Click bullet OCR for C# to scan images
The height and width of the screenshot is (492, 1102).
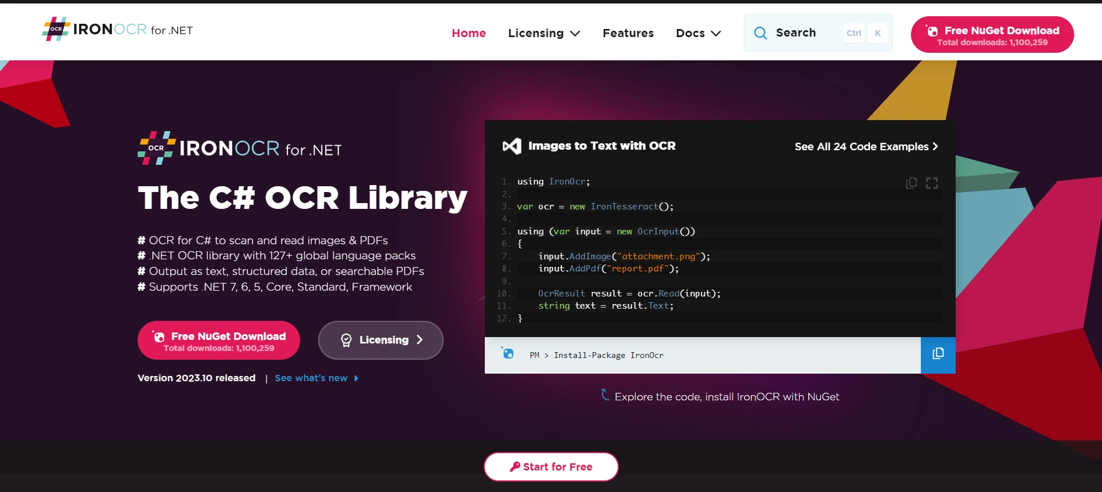pos(262,240)
